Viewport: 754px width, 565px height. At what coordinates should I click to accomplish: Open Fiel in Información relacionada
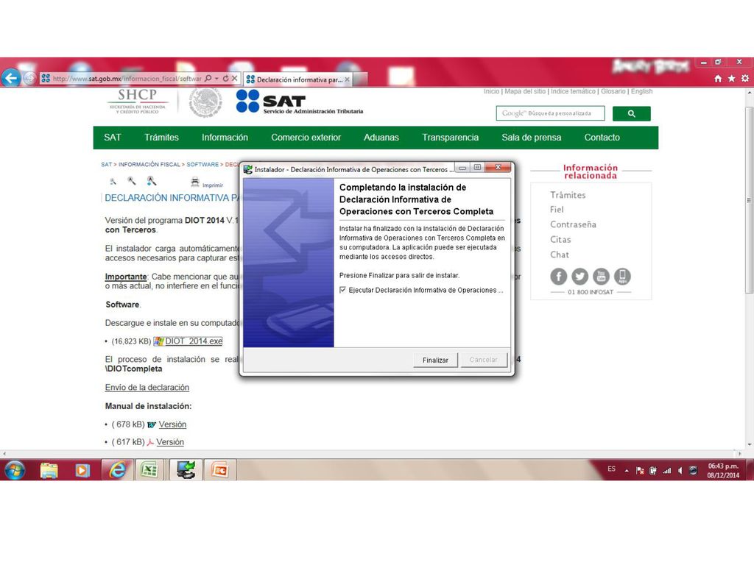tap(557, 210)
